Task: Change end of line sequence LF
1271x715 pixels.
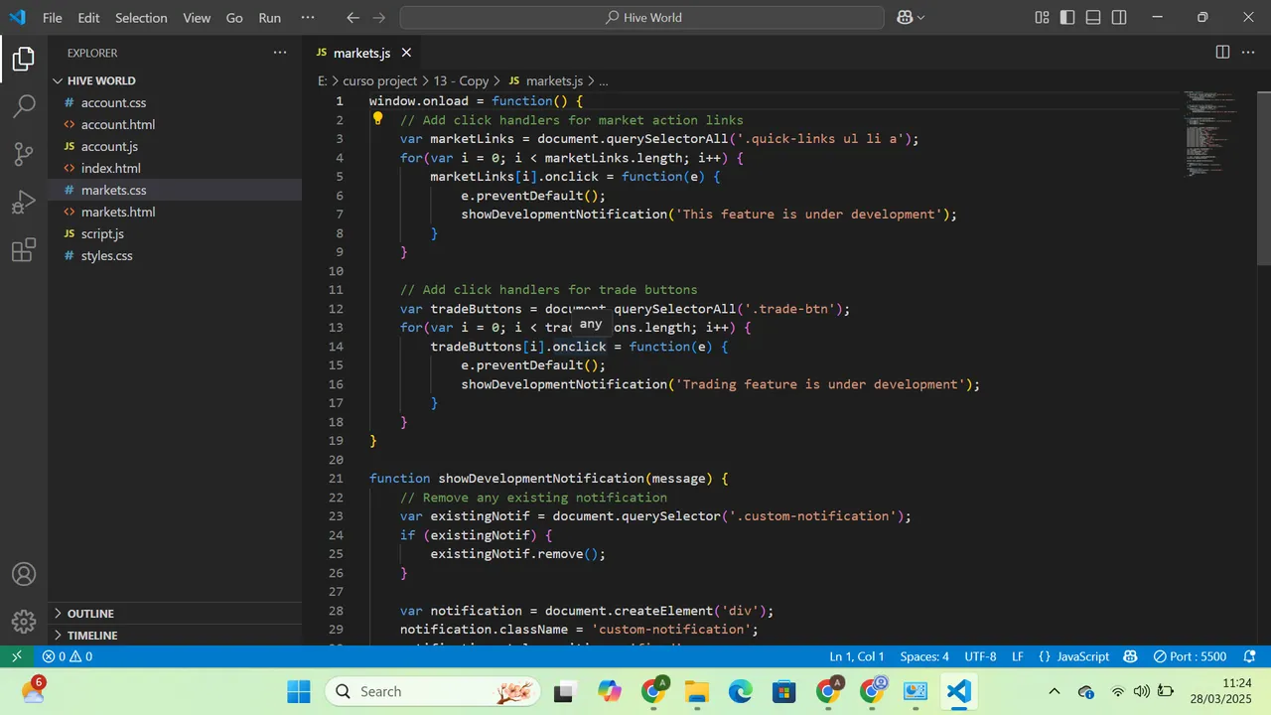Action: (x=1018, y=656)
